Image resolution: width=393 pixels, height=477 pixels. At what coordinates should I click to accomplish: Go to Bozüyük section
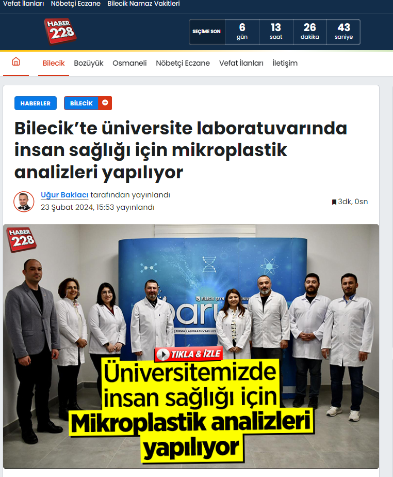89,63
